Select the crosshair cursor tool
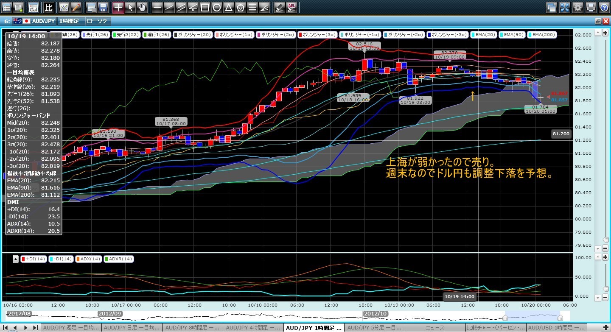Screen dimensions: 611x332 (119, 7)
